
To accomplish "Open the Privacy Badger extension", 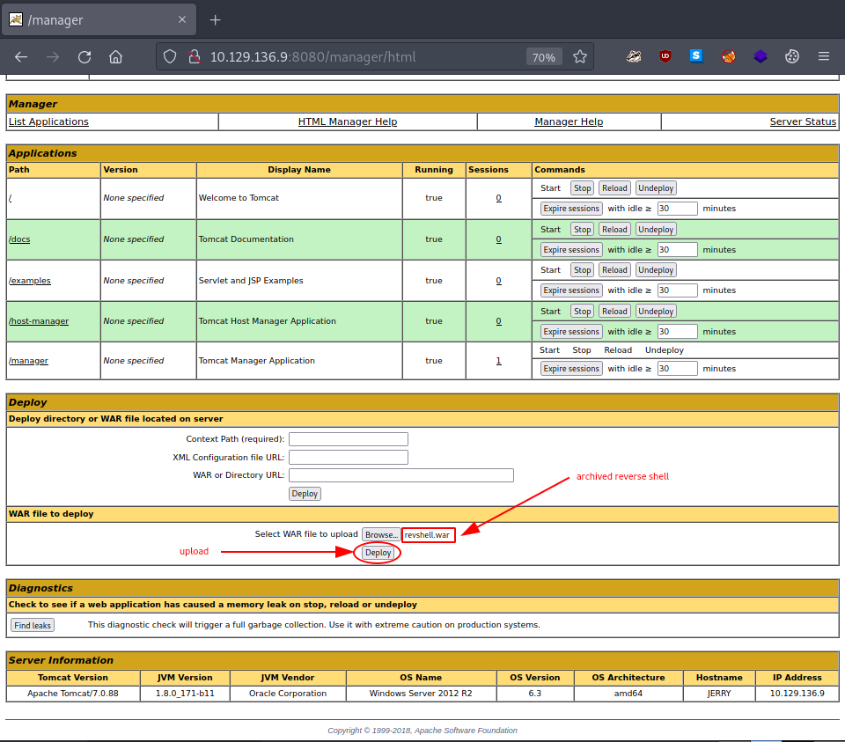I will 634,55.
